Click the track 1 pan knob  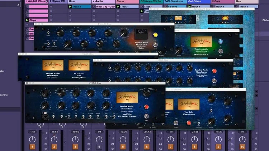tap(32, 139)
